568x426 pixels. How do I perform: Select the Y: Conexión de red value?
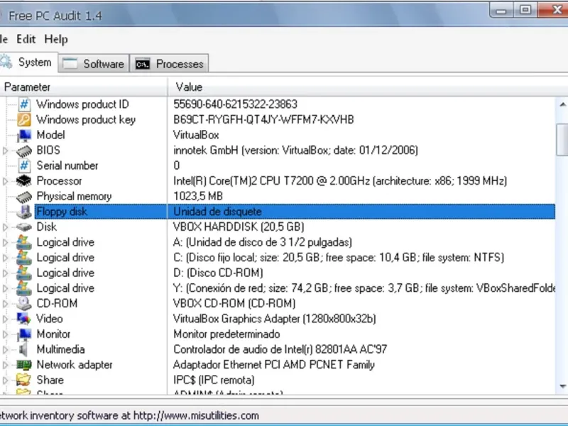[364, 288]
